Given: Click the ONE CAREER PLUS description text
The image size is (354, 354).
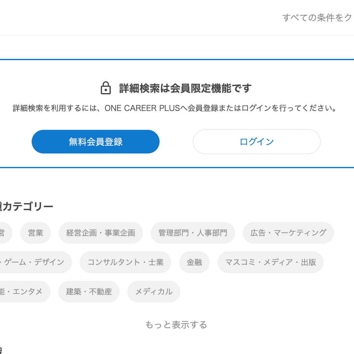Looking at the screenshot, I should (175, 108).
